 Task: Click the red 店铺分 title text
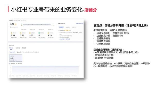(90, 10)
